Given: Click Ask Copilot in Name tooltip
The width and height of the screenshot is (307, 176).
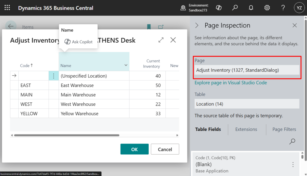Looking at the screenshot, I should (79, 42).
